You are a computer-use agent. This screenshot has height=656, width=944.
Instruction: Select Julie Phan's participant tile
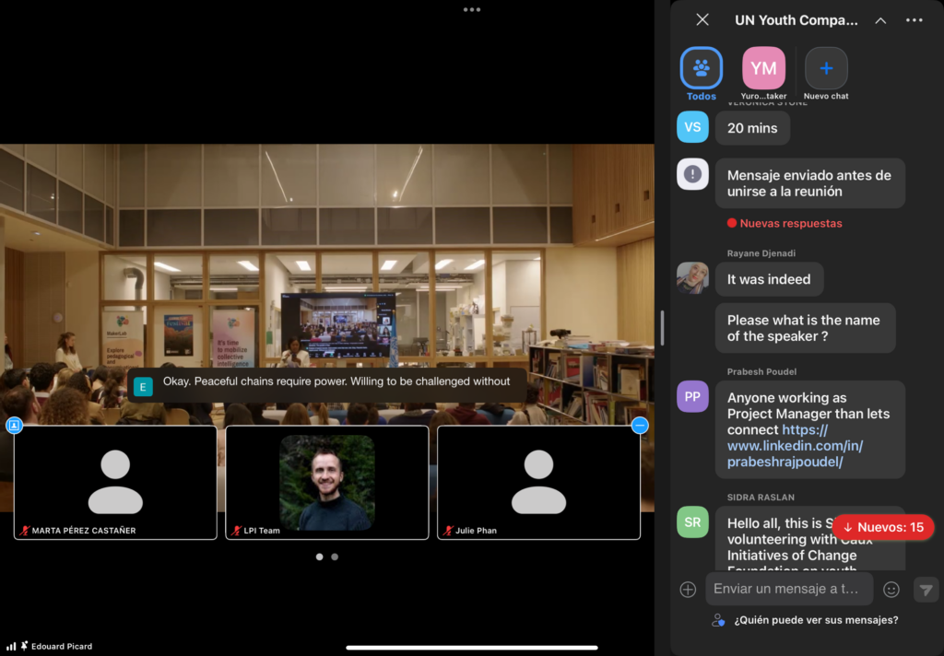(x=538, y=482)
